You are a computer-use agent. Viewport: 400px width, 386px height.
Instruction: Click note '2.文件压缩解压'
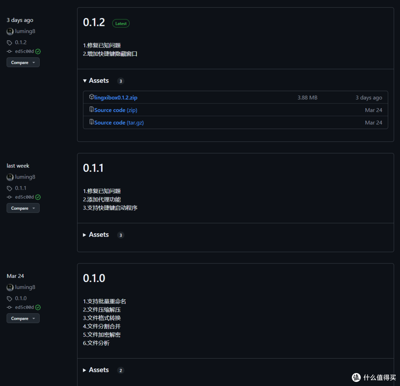(102, 309)
